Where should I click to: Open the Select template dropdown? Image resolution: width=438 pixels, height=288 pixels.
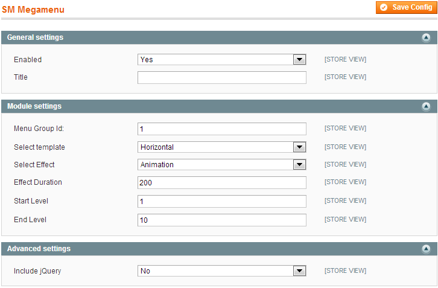click(x=222, y=147)
